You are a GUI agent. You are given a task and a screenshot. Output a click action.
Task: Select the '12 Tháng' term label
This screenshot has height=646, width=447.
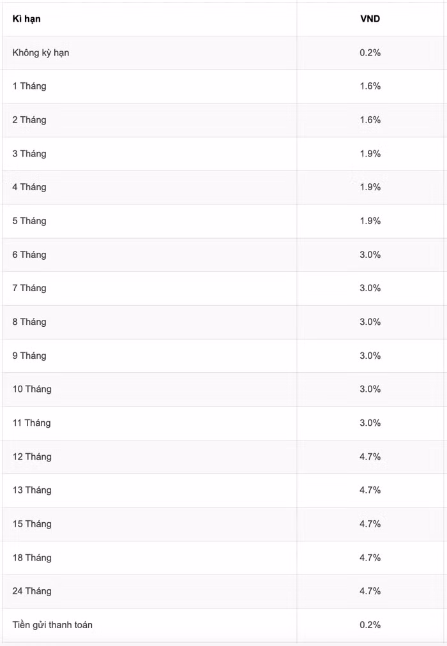(x=32, y=456)
